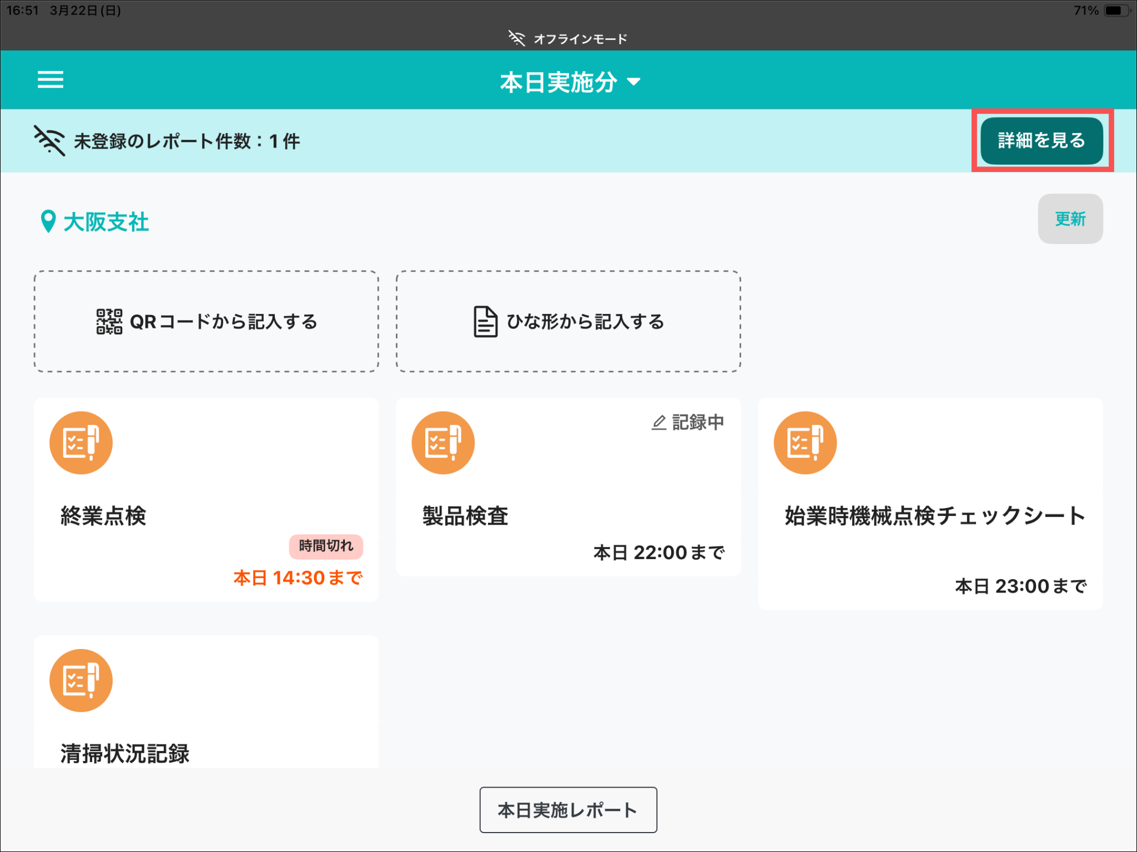
Task: Click the ひな形 document icon
Action: [x=485, y=322]
